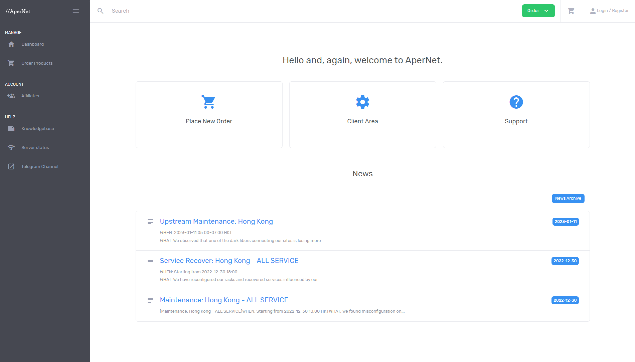Click the AperNet logo
The height and width of the screenshot is (362, 635).
[x=18, y=11]
